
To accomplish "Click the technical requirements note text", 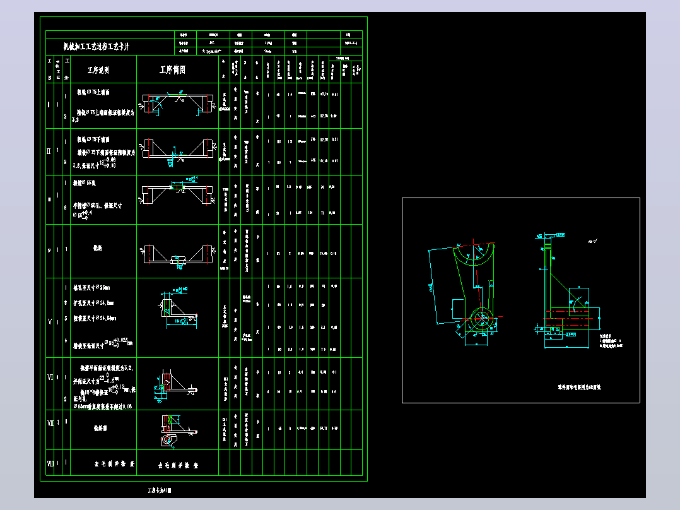I will 611,341.
